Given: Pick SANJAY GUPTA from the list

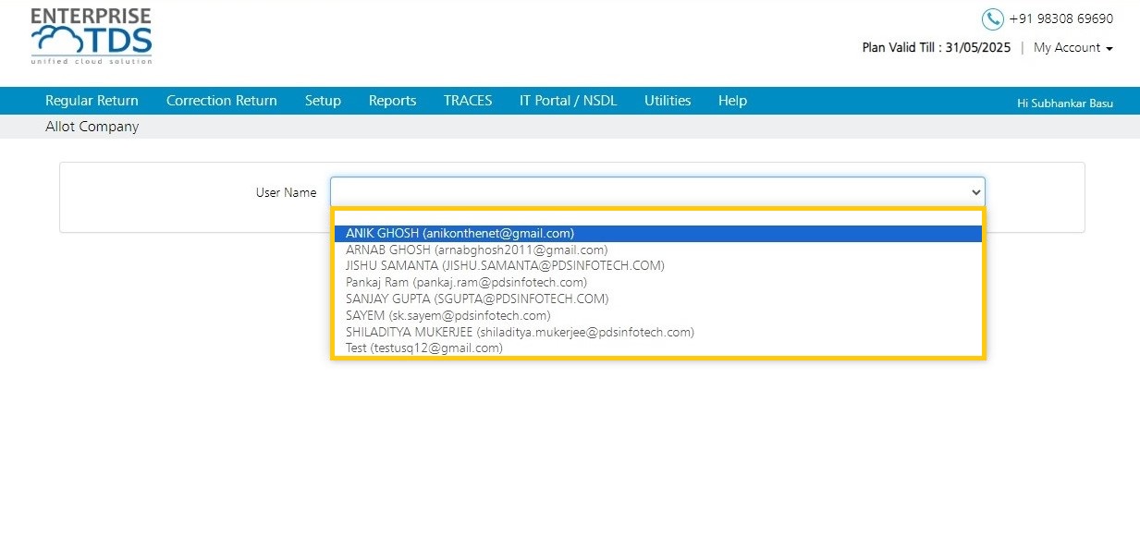Looking at the screenshot, I should [x=658, y=299].
